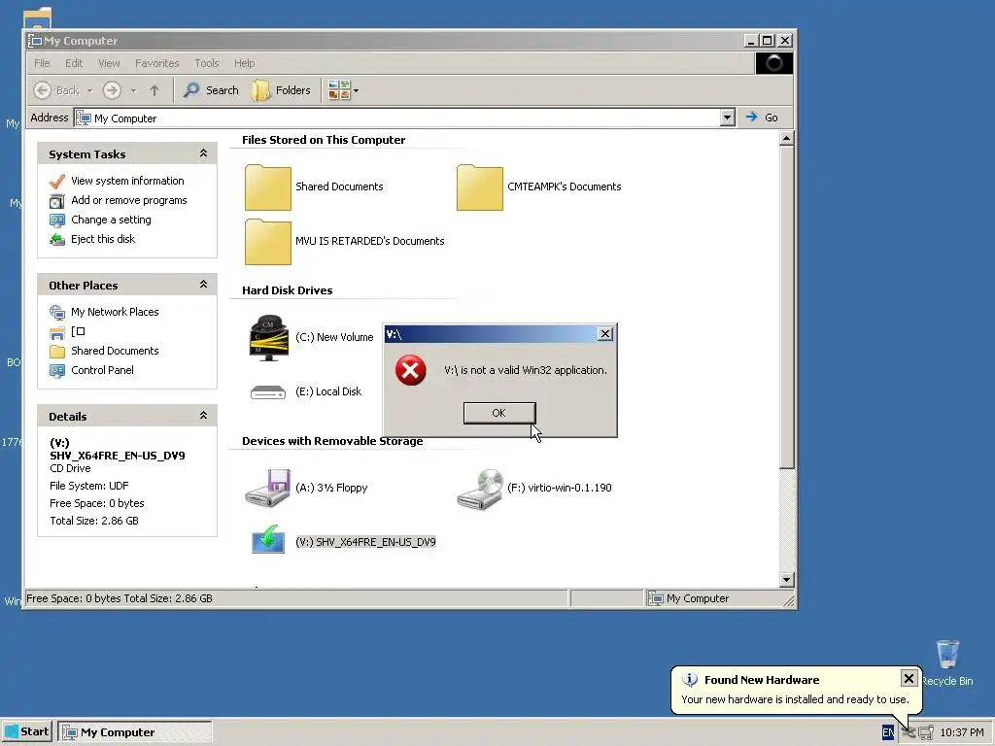The height and width of the screenshot is (746, 995).
Task: Open My Network Places link
Action: click(x=115, y=312)
